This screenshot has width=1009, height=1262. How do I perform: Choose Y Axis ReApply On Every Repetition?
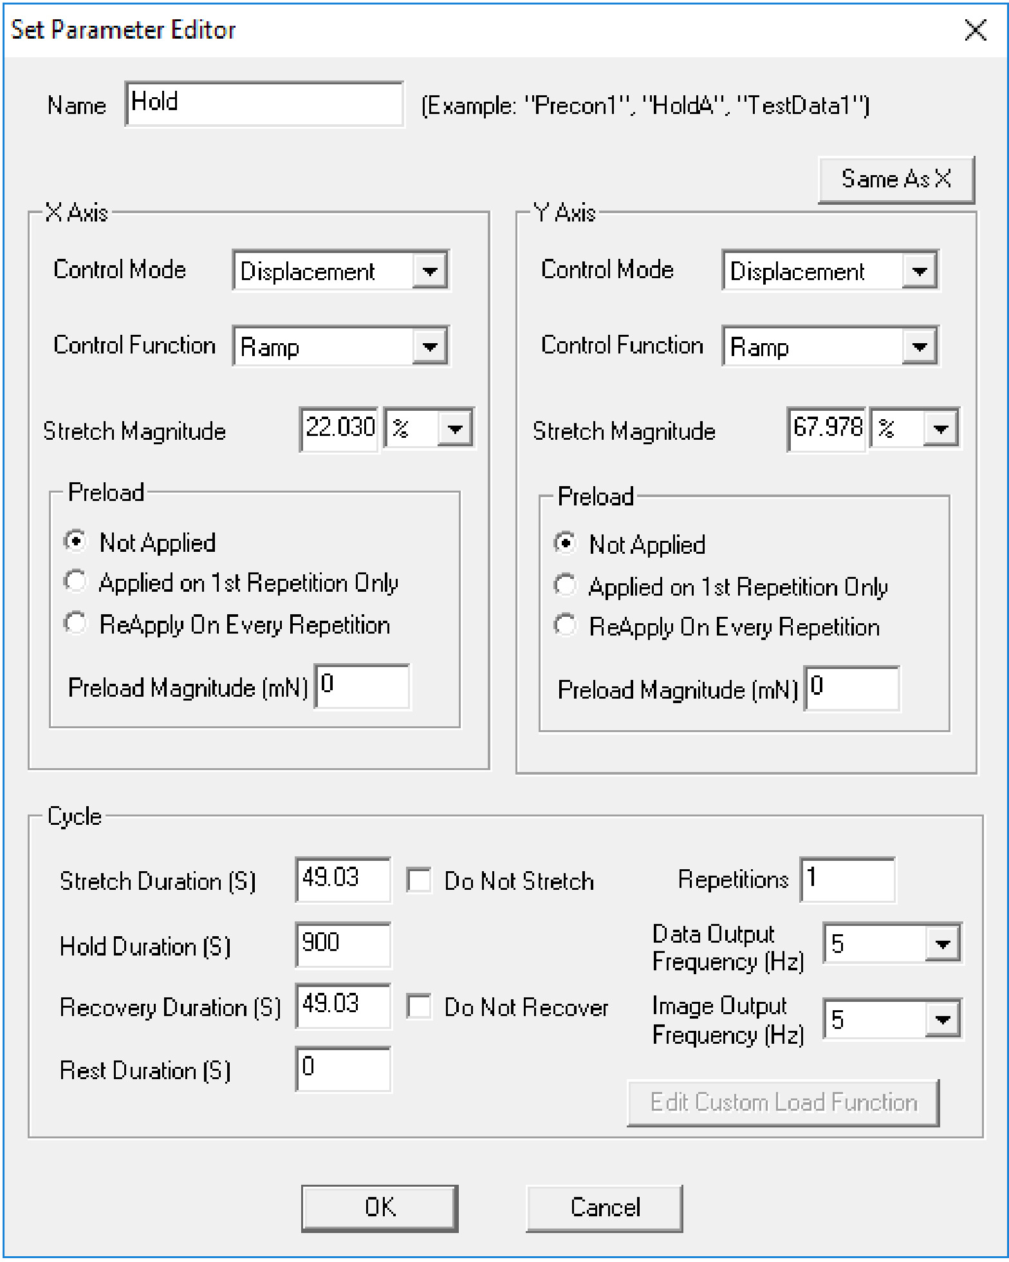tap(565, 625)
